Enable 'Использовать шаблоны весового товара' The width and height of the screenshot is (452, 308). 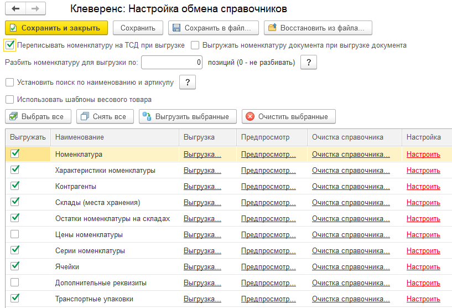[x=10, y=99]
